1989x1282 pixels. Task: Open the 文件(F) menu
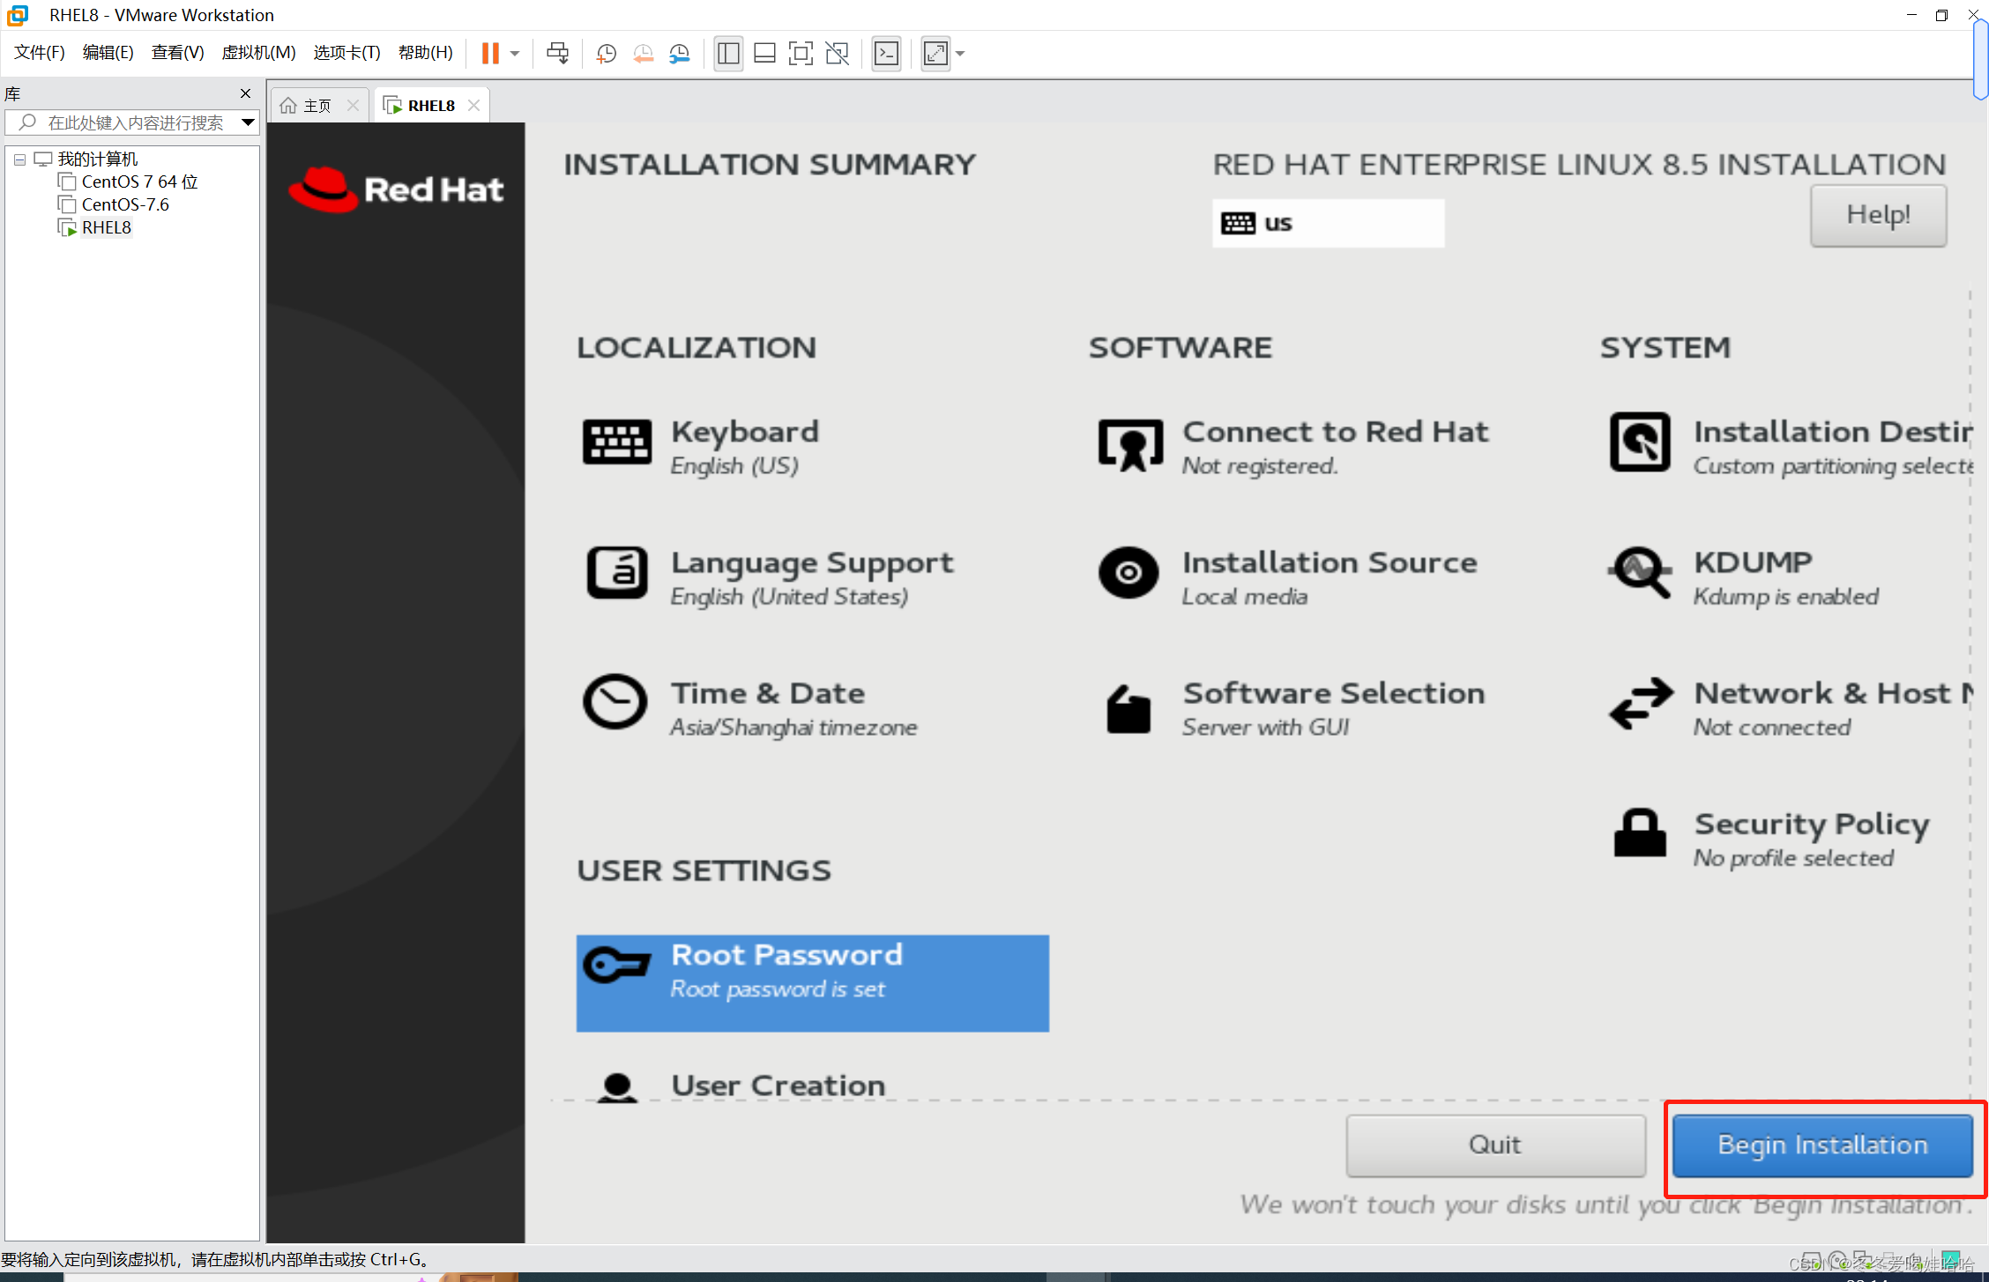pyautogui.click(x=40, y=53)
